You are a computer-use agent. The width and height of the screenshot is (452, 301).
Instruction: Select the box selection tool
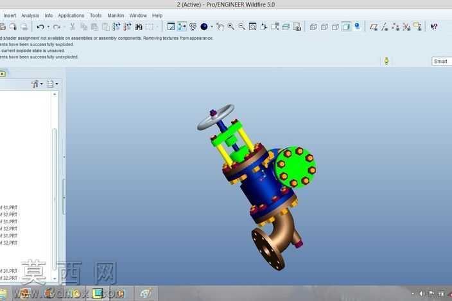(x=150, y=27)
